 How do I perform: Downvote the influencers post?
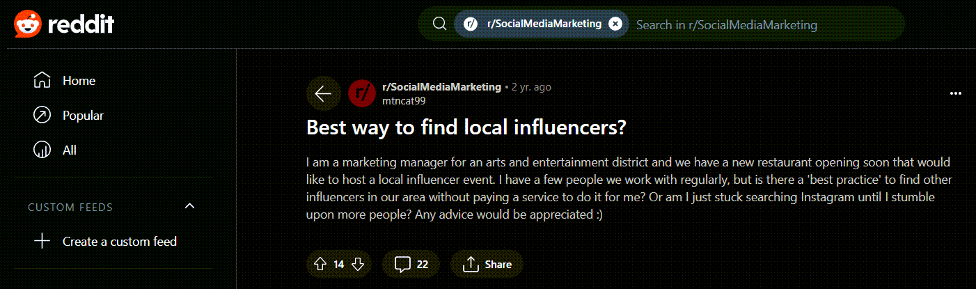358,265
